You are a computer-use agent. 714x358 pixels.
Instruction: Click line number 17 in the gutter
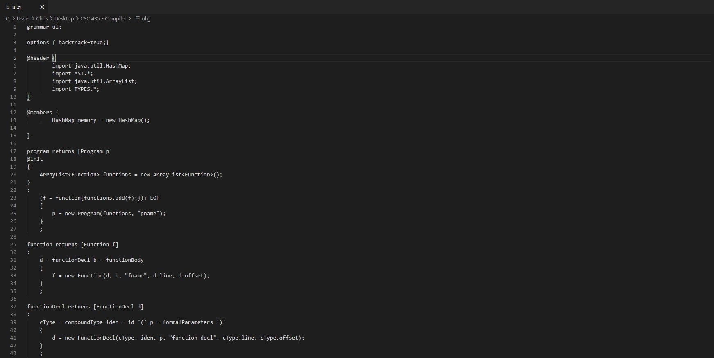(x=13, y=151)
